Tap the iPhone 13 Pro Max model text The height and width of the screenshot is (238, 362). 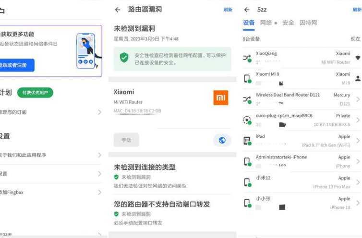tap(332, 187)
